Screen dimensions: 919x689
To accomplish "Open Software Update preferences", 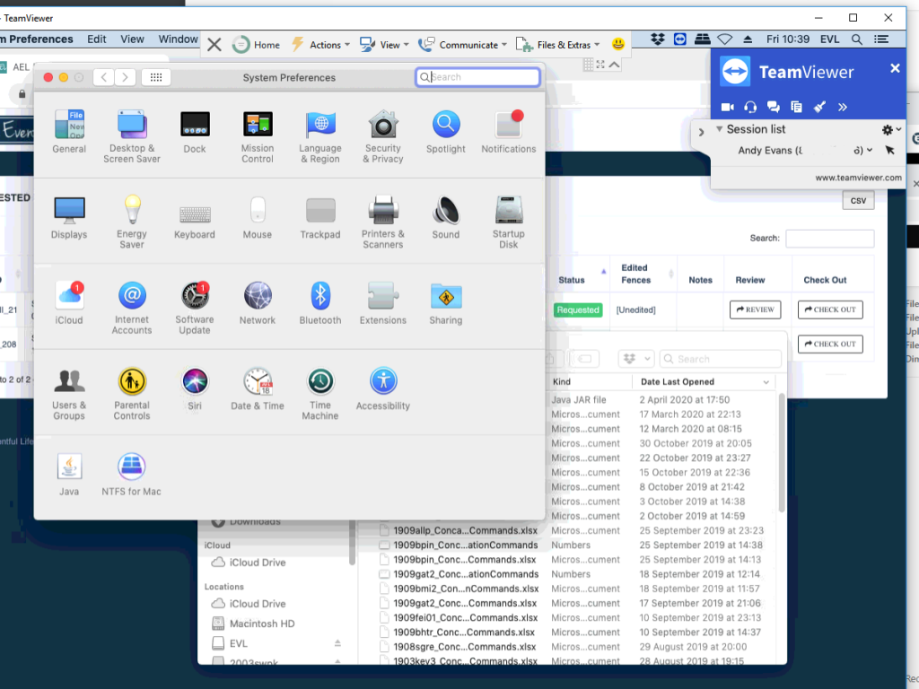I will coord(195,307).
